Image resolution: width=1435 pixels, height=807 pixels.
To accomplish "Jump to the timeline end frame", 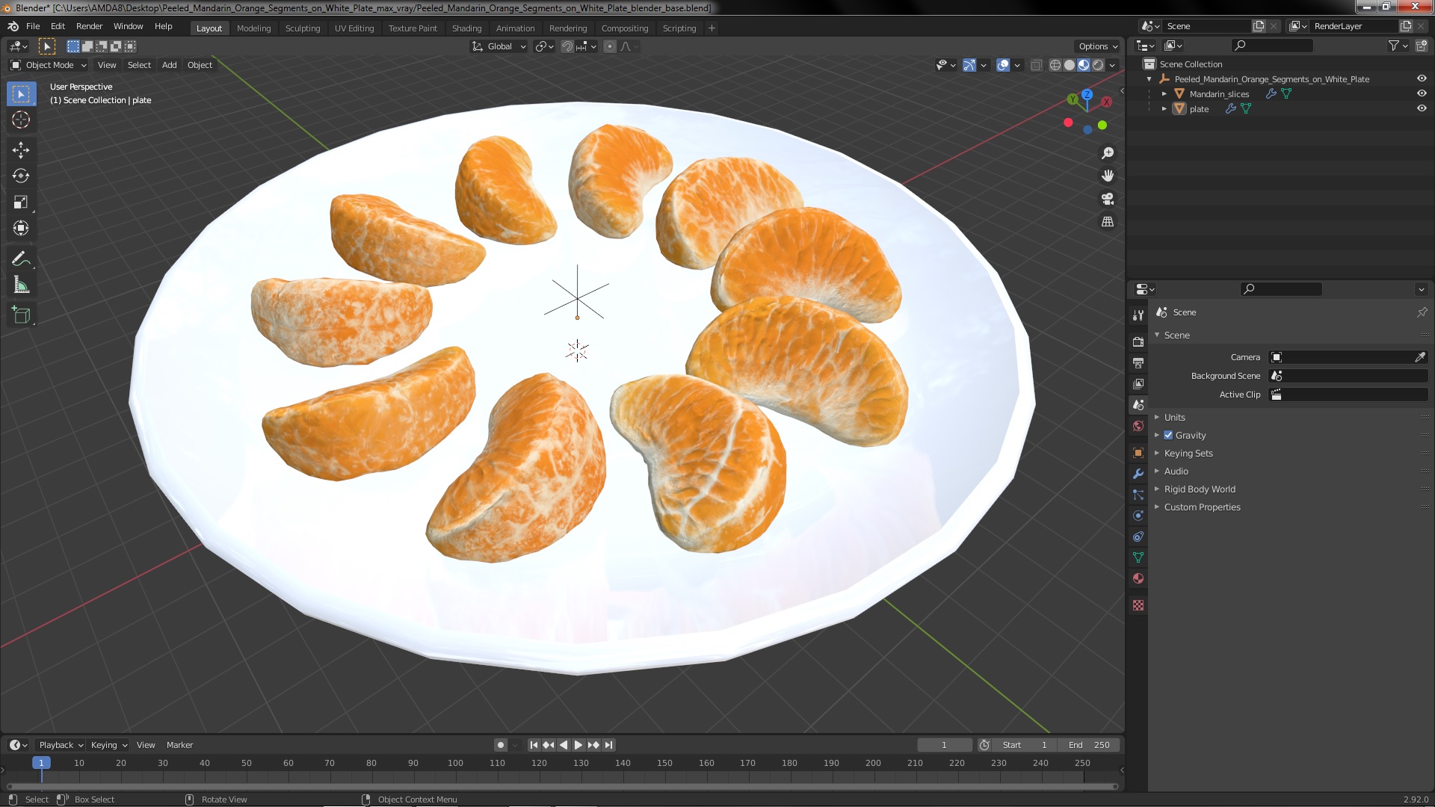I will point(608,745).
